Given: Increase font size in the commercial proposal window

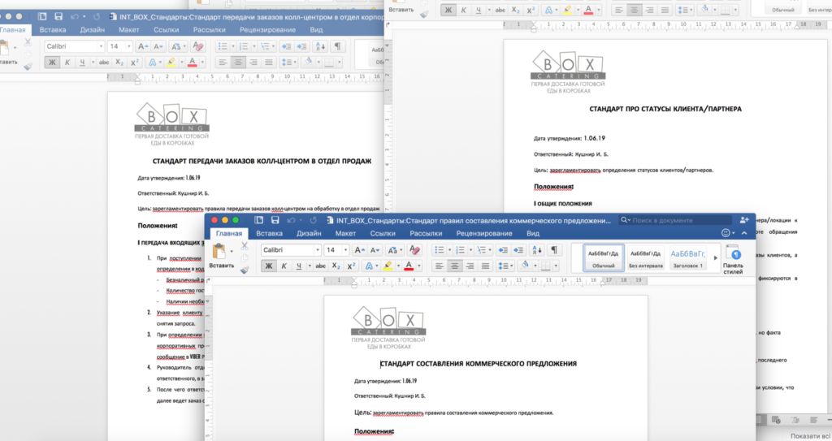Looking at the screenshot, I should point(359,250).
